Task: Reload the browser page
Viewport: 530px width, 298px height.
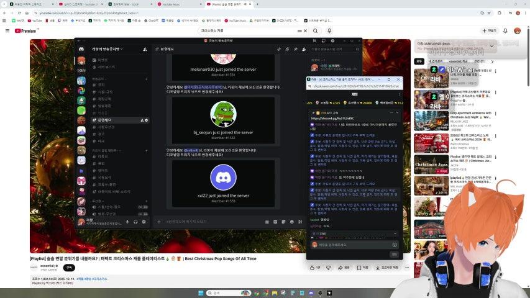Action: 19,13
